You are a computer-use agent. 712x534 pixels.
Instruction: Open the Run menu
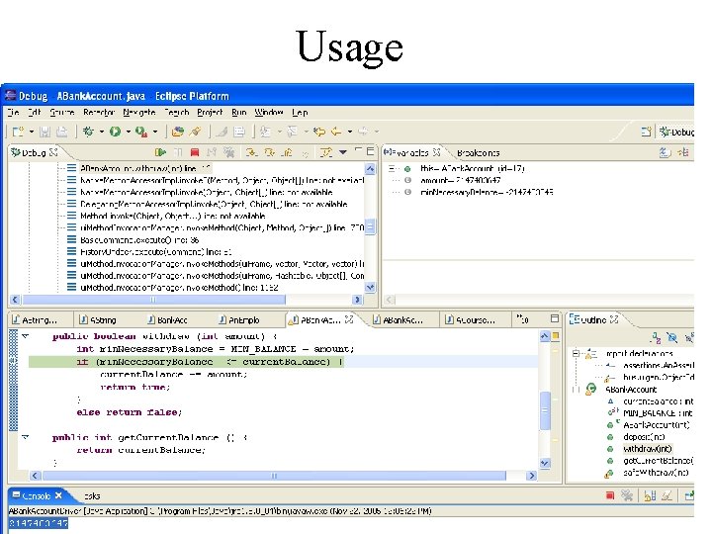(239, 112)
